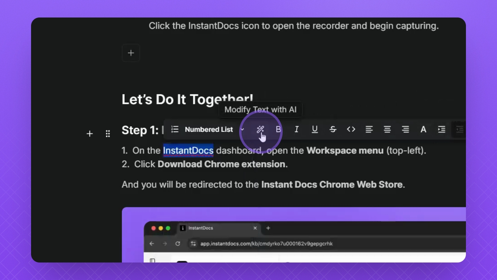Click the drag handle beside Step 1
Image resolution: width=497 pixels, height=280 pixels.
pyautogui.click(x=108, y=134)
